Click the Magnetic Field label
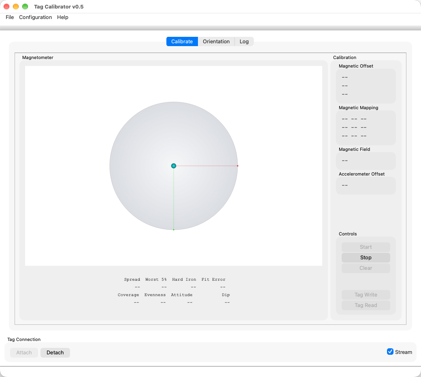Viewport: 421px width, 377px height. click(355, 149)
